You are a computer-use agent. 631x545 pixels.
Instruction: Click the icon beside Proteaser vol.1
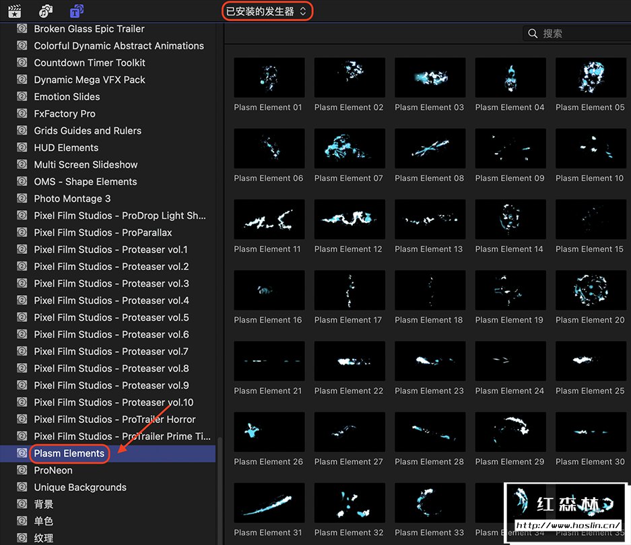[x=22, y=249]
